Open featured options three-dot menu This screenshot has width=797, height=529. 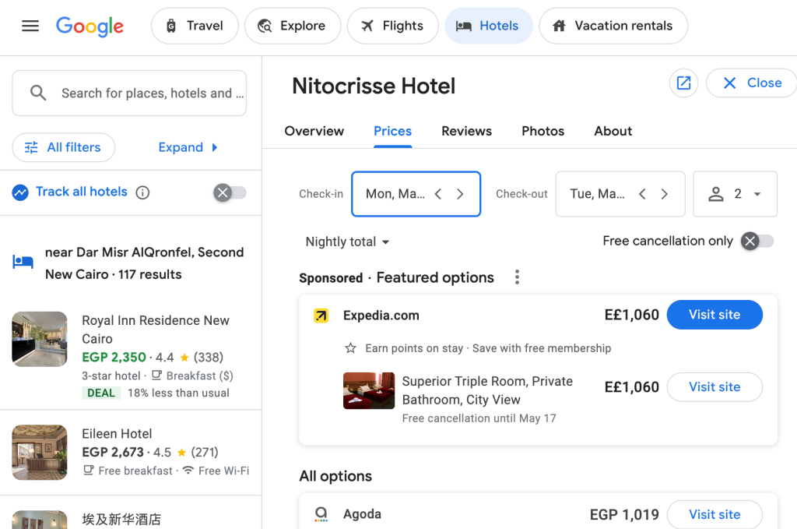coord(517,277)
